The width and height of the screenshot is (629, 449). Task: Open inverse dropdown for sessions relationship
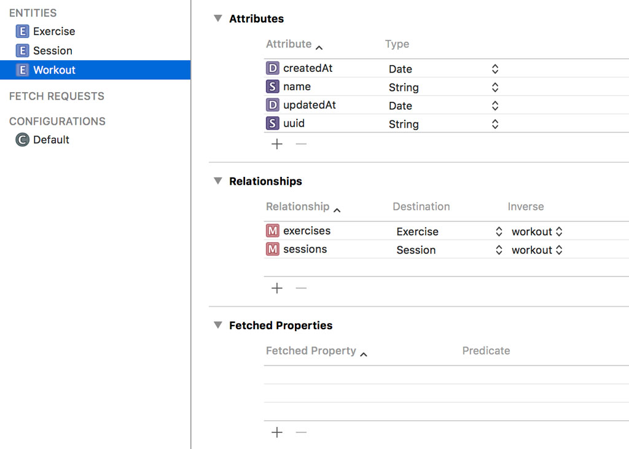[x=559, y=250]
